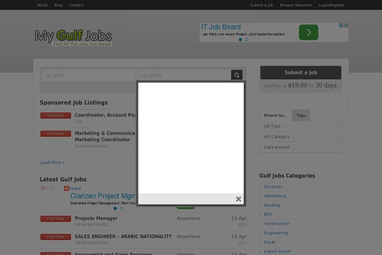Click Full Time badge beside SALES ENGINEER
Image resolution: width=382 pixels, height=255 pixels.
pyautogui.click(x=56, y=237)
